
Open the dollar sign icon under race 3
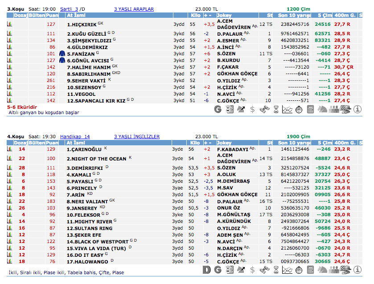pos(253,109)
